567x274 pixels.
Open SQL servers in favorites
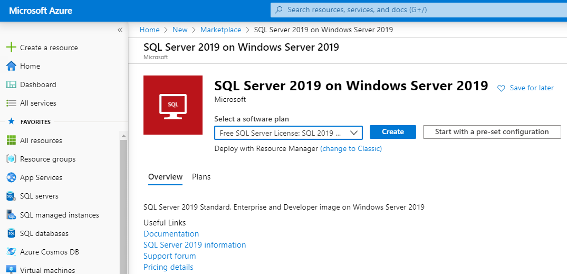(39, 196)
